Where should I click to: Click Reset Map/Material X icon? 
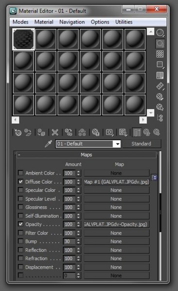(x=55, y=132)
